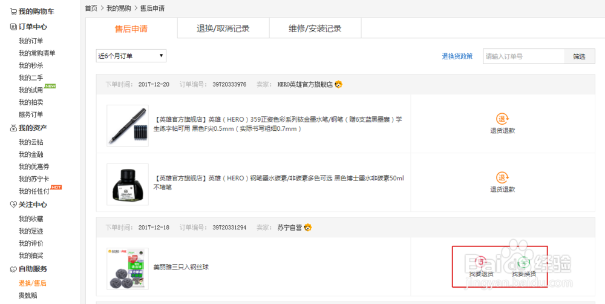Viewport: 605px width, 304px height.
Task: Click the 我要换货 exchange icon
Action: coord(523,262)
